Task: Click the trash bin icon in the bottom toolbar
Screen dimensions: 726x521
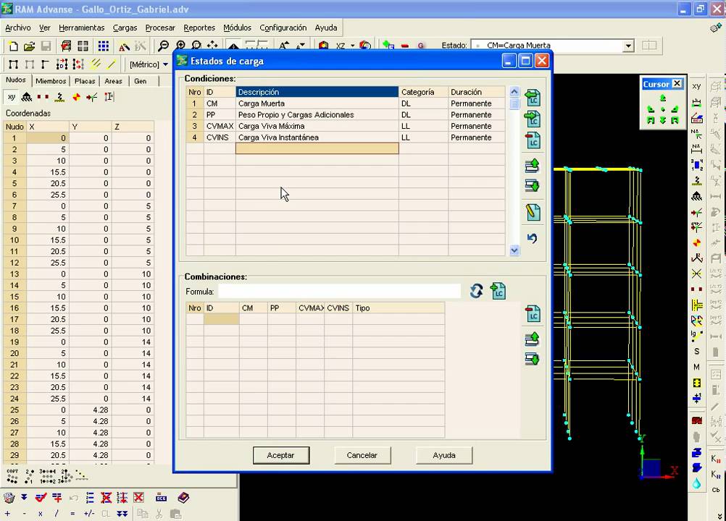Action: click(9, 498)
